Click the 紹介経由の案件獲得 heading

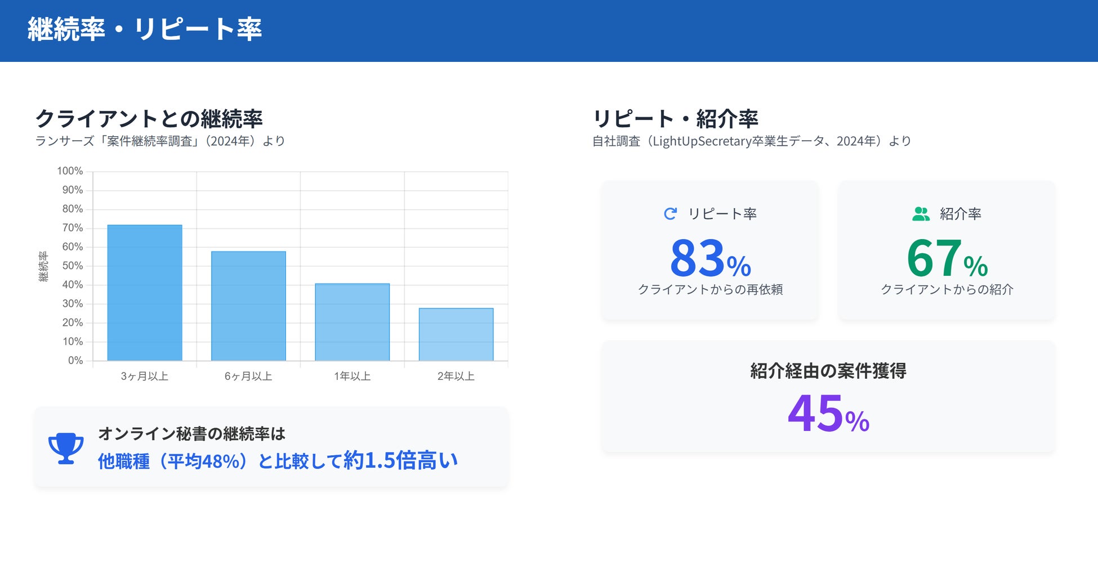pos(828,371)
